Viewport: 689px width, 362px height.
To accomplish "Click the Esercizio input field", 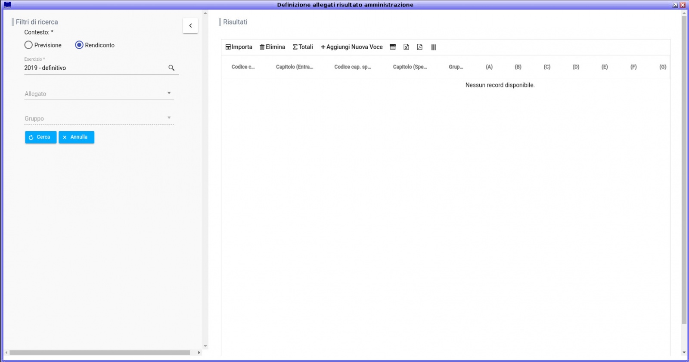I will coord(95,68).
